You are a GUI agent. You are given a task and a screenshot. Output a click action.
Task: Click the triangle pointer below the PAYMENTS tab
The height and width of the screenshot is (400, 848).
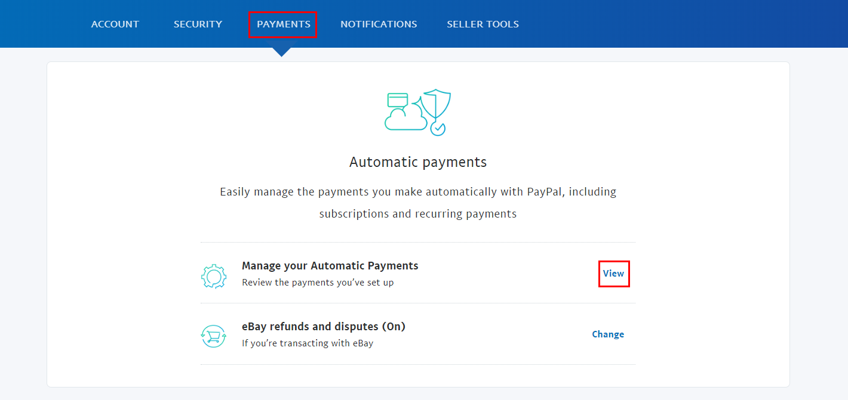281,52
